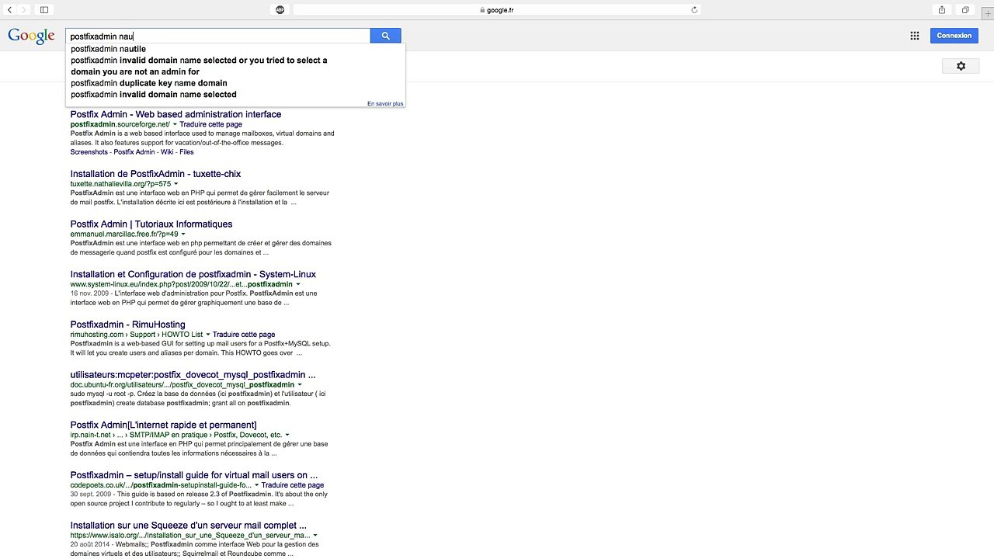
Task: Open Postfix Admin | Tutoriaux Informatiques result
Action: click(151, 224)
